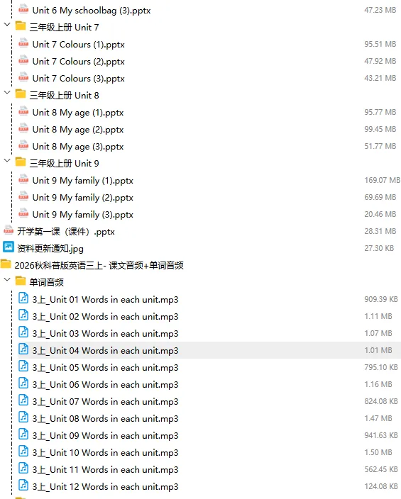Click the pptx icon of Unit 9 My family (2)
This screenshot has height=499, width=401.
(x=23, y=196)
